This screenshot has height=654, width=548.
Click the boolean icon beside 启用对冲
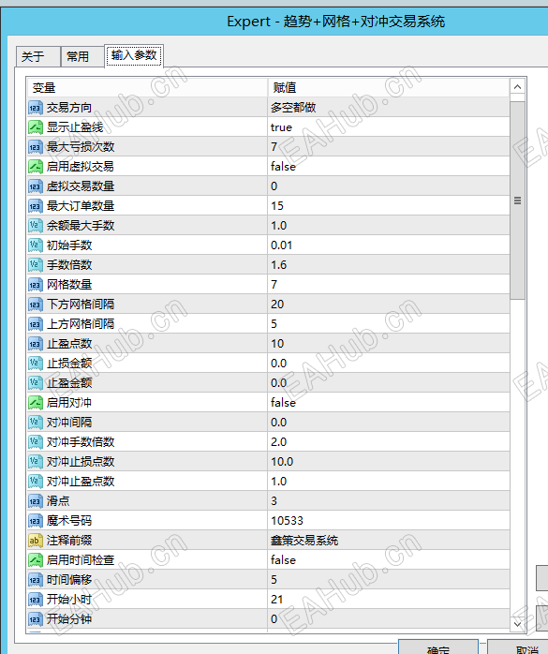(36, 403)
